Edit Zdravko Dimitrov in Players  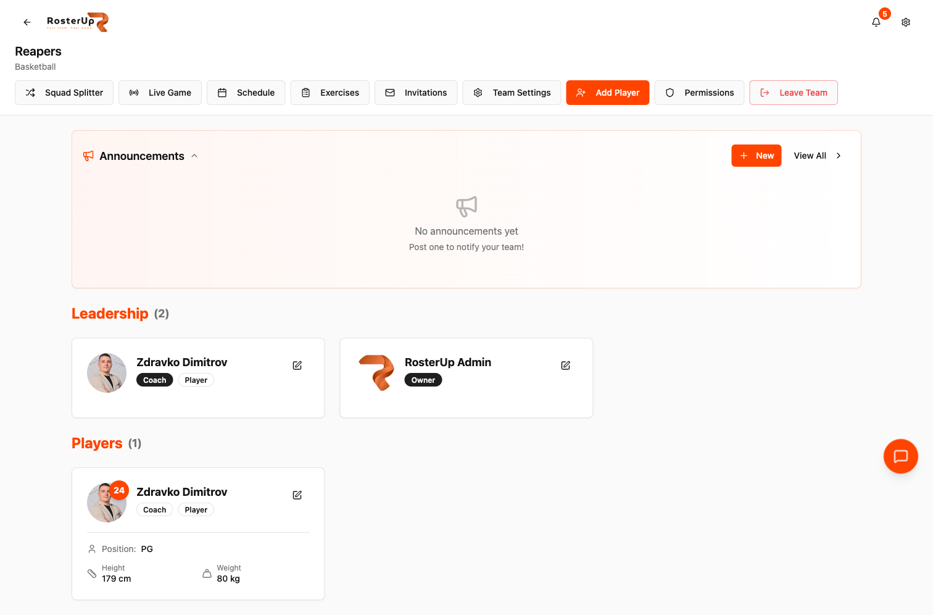297,495
